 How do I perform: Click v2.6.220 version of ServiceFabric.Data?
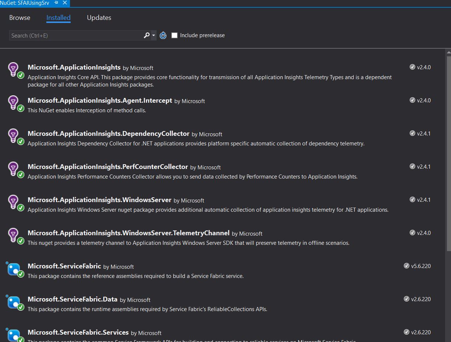coord(421,299)
